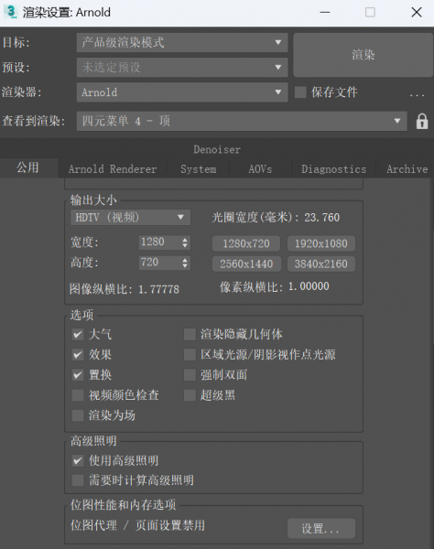Click the 渲染 render button
434x549 pixels.
pyautogui.click(x=363, y=55)
